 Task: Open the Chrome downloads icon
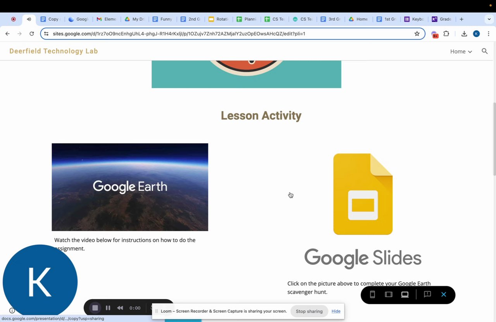click(x=464, y=34)
